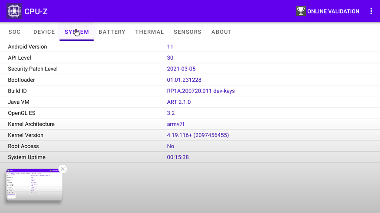Click kernel value 4.19.116+ (2097456455)
380x213 pixels.
[198, 135]
